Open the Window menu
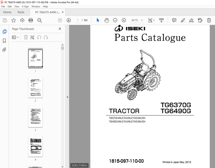Viewport: 215px width, 168px height. coord(36,7)
